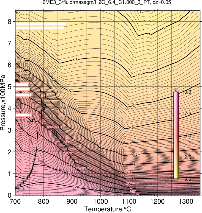This screenshot has width=202, height=213.
Task: Select the 1000 temperature tick label
Action: (100, 201)
